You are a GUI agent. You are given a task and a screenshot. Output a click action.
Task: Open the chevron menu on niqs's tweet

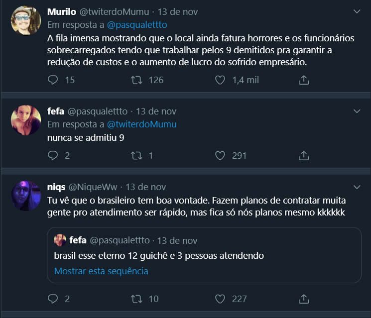tap(357, 187)
